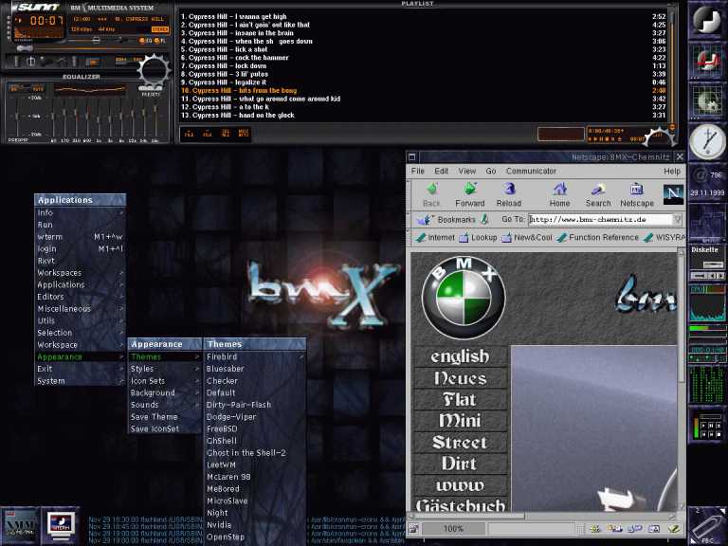Click the Diskette mount dock app
The width and height of the screenshot is (728, 546).
click(x=707, y=264)
